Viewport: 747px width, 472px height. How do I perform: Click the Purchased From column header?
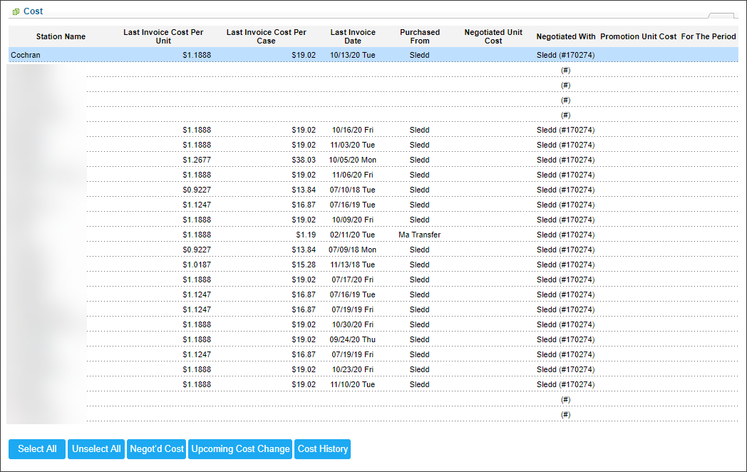click(x=420, y=36)
